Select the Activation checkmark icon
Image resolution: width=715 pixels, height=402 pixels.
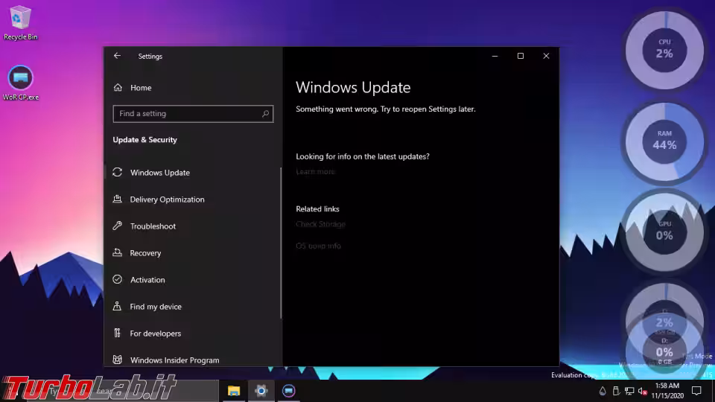(117, 279)
